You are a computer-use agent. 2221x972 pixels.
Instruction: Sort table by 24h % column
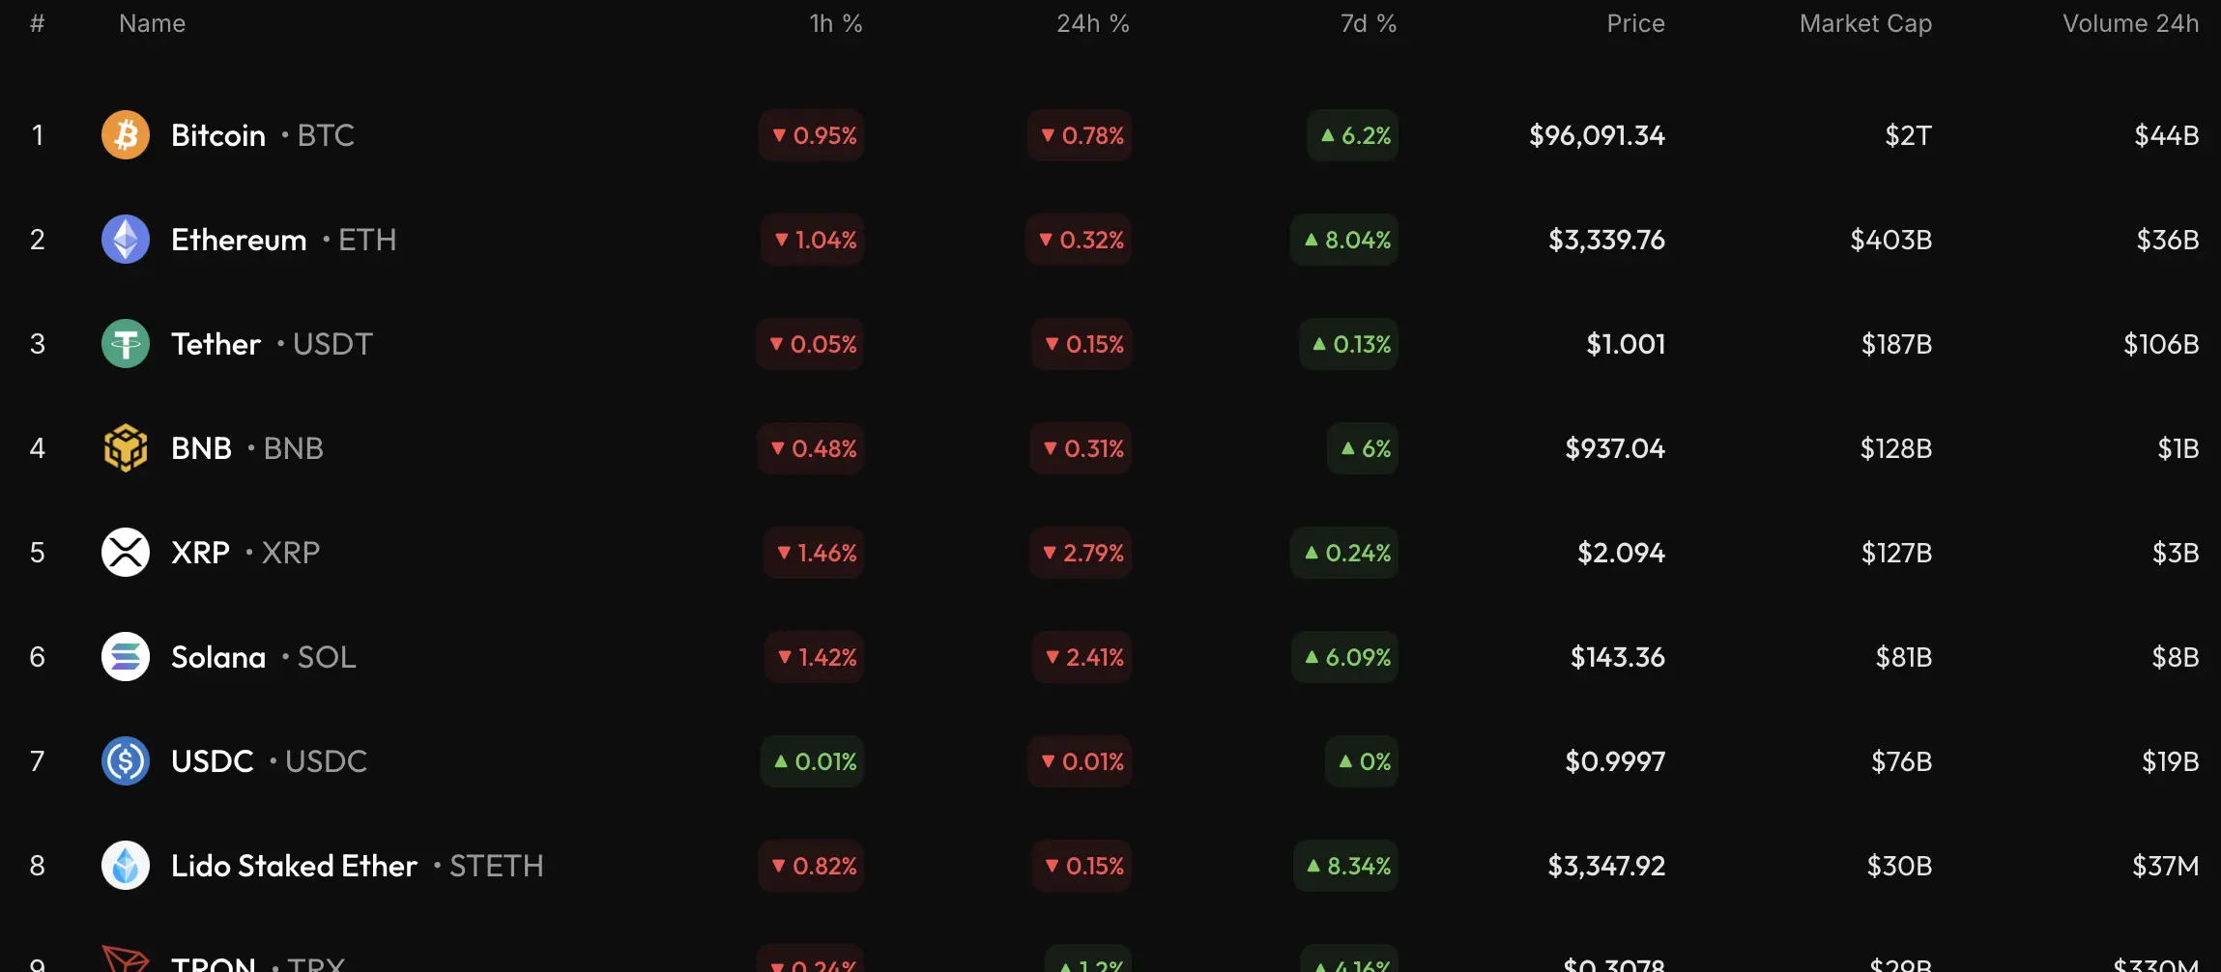pyautogui.click(x=1092, y=23)
